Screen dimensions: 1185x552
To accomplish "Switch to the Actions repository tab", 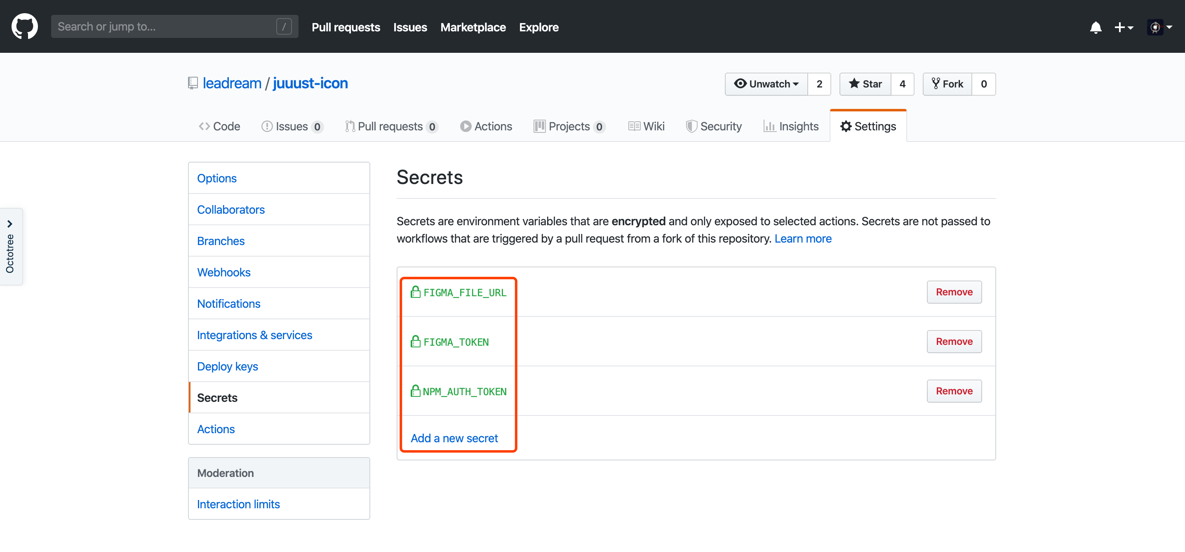I will click(x=486, y=126).
